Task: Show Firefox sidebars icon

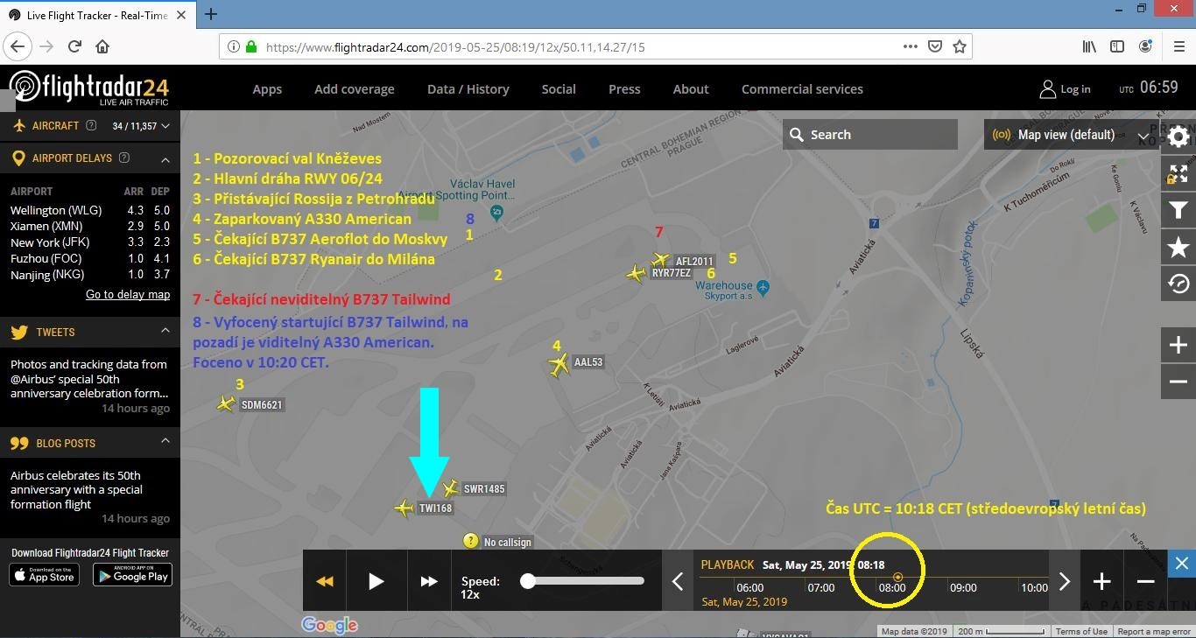Action: (1117, 46)
